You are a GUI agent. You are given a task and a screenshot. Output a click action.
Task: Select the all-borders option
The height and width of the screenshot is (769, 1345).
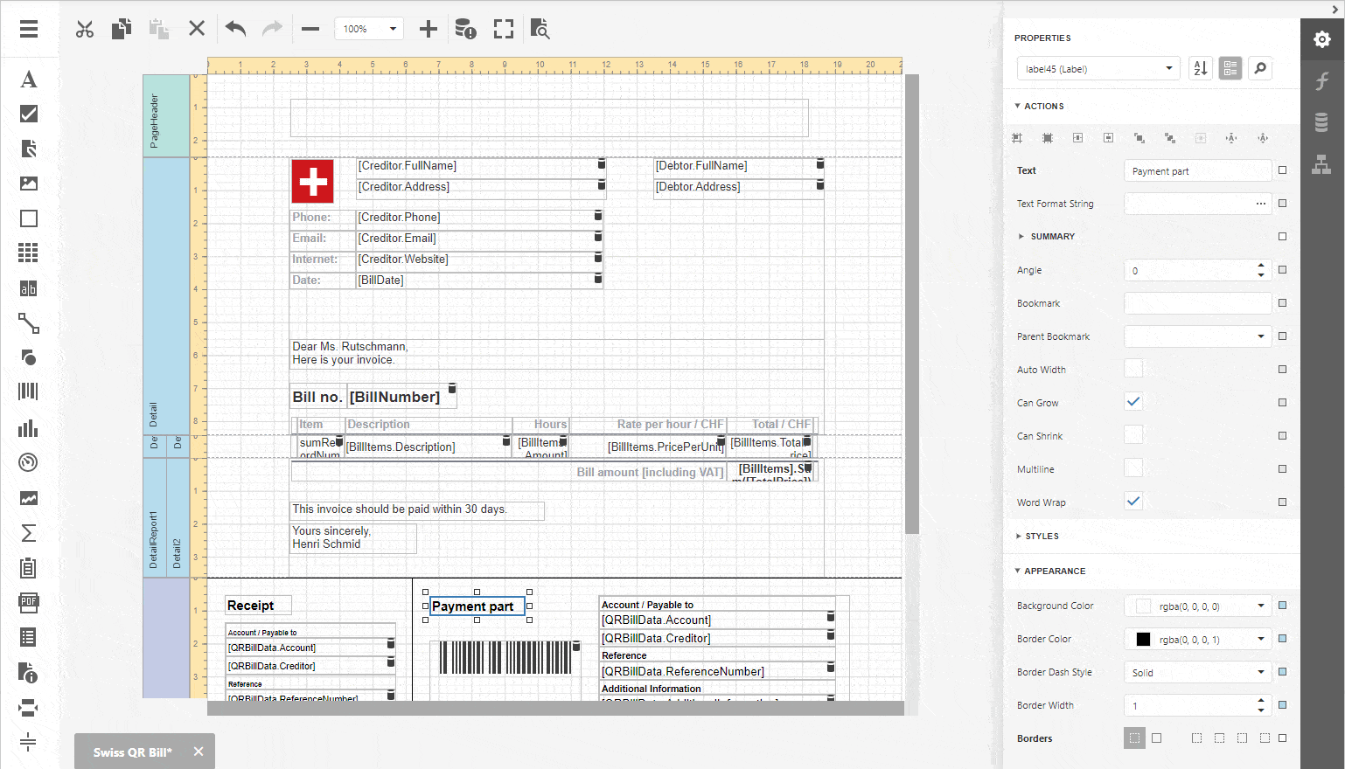pyautogui.click(x=1157, y=738)
